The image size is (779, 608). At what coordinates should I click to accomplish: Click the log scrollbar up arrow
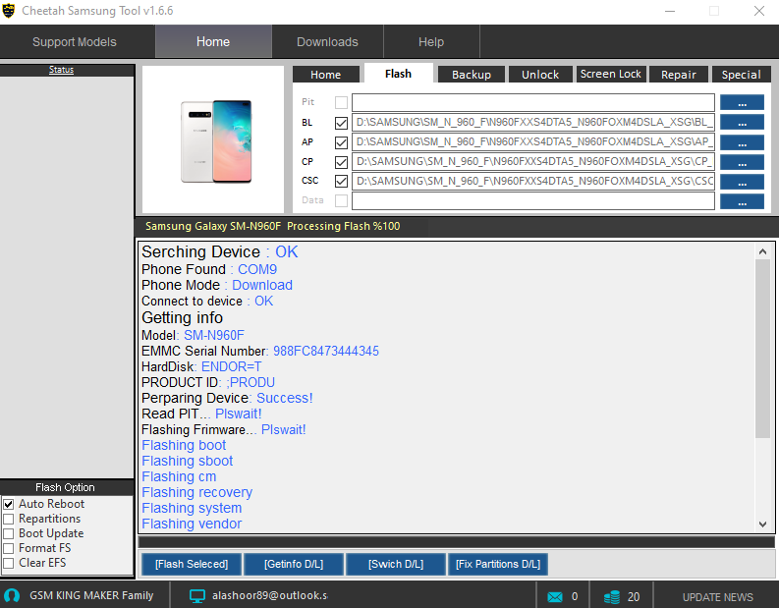762,251
